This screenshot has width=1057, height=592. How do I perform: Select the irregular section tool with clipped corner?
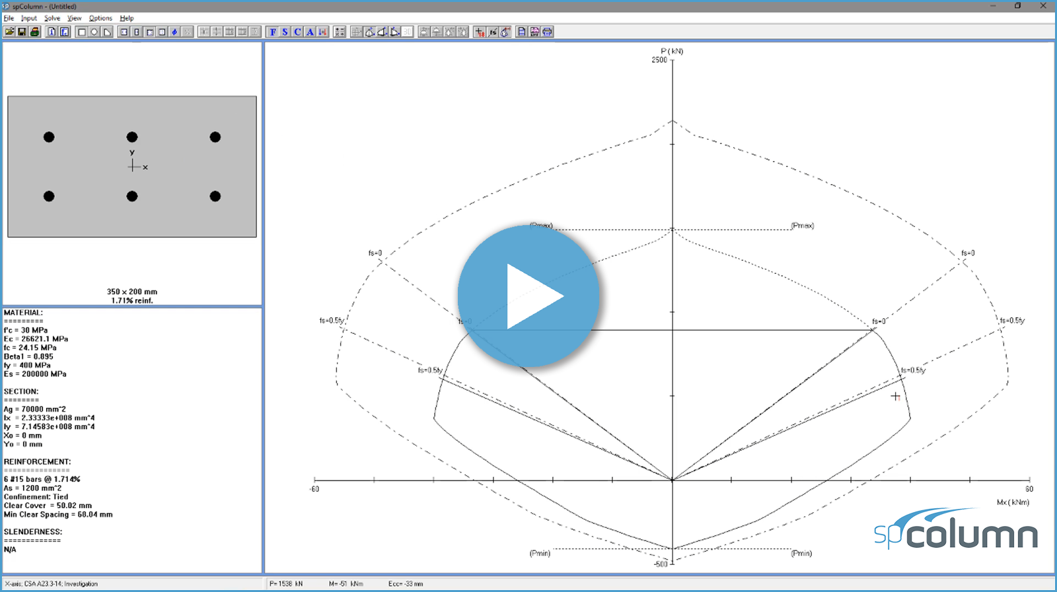[x=107, y=32]
